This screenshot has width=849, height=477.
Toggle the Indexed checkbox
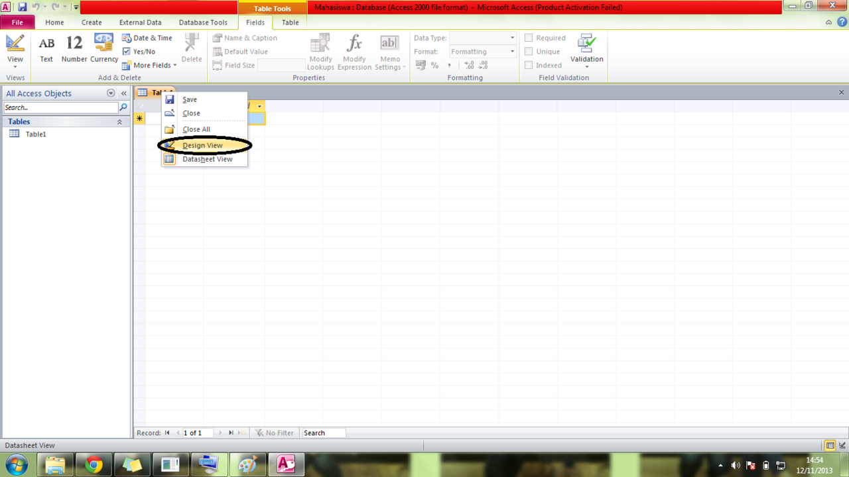pos(529,66)
